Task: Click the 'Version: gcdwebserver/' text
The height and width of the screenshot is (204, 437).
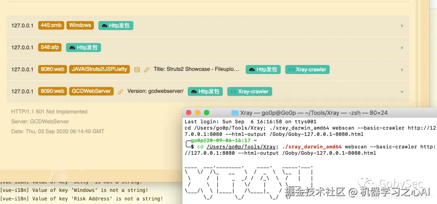Action: [x=155, y=91]
